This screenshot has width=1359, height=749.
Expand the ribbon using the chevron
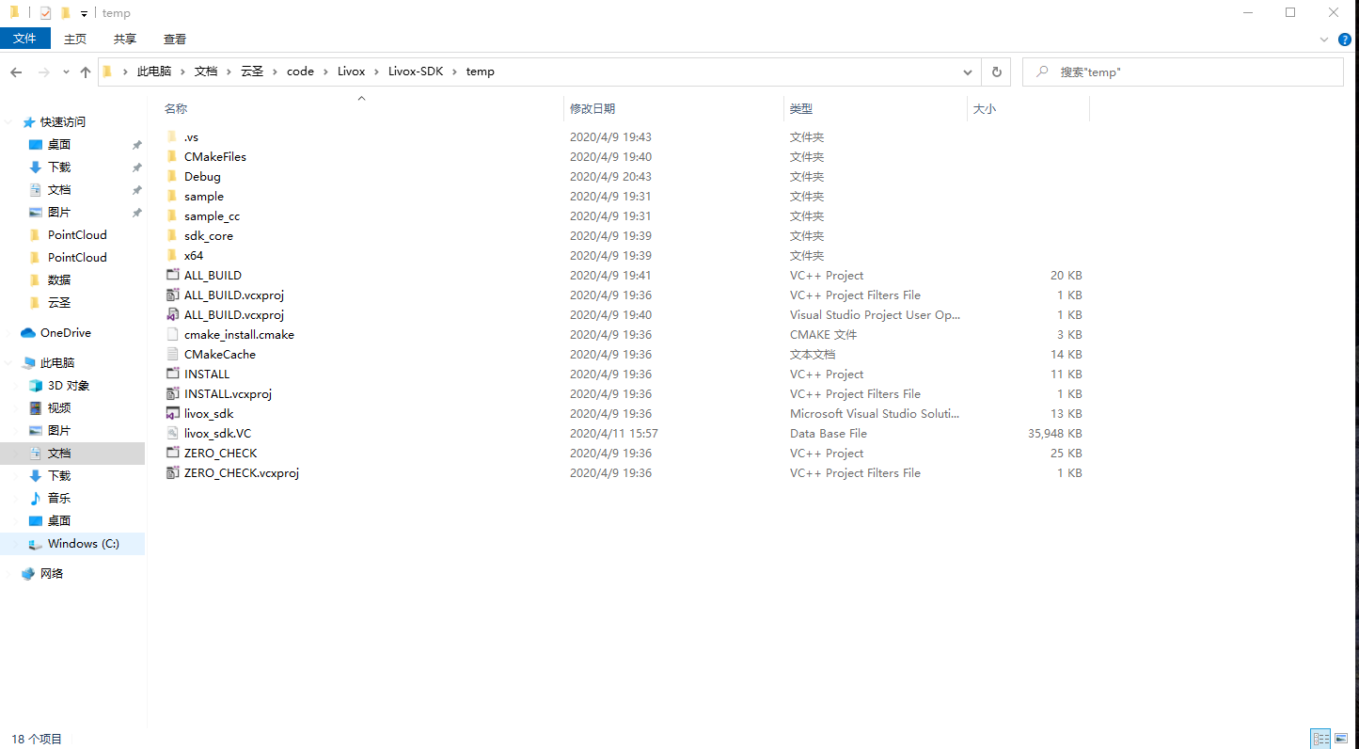tap(1324, 40)
